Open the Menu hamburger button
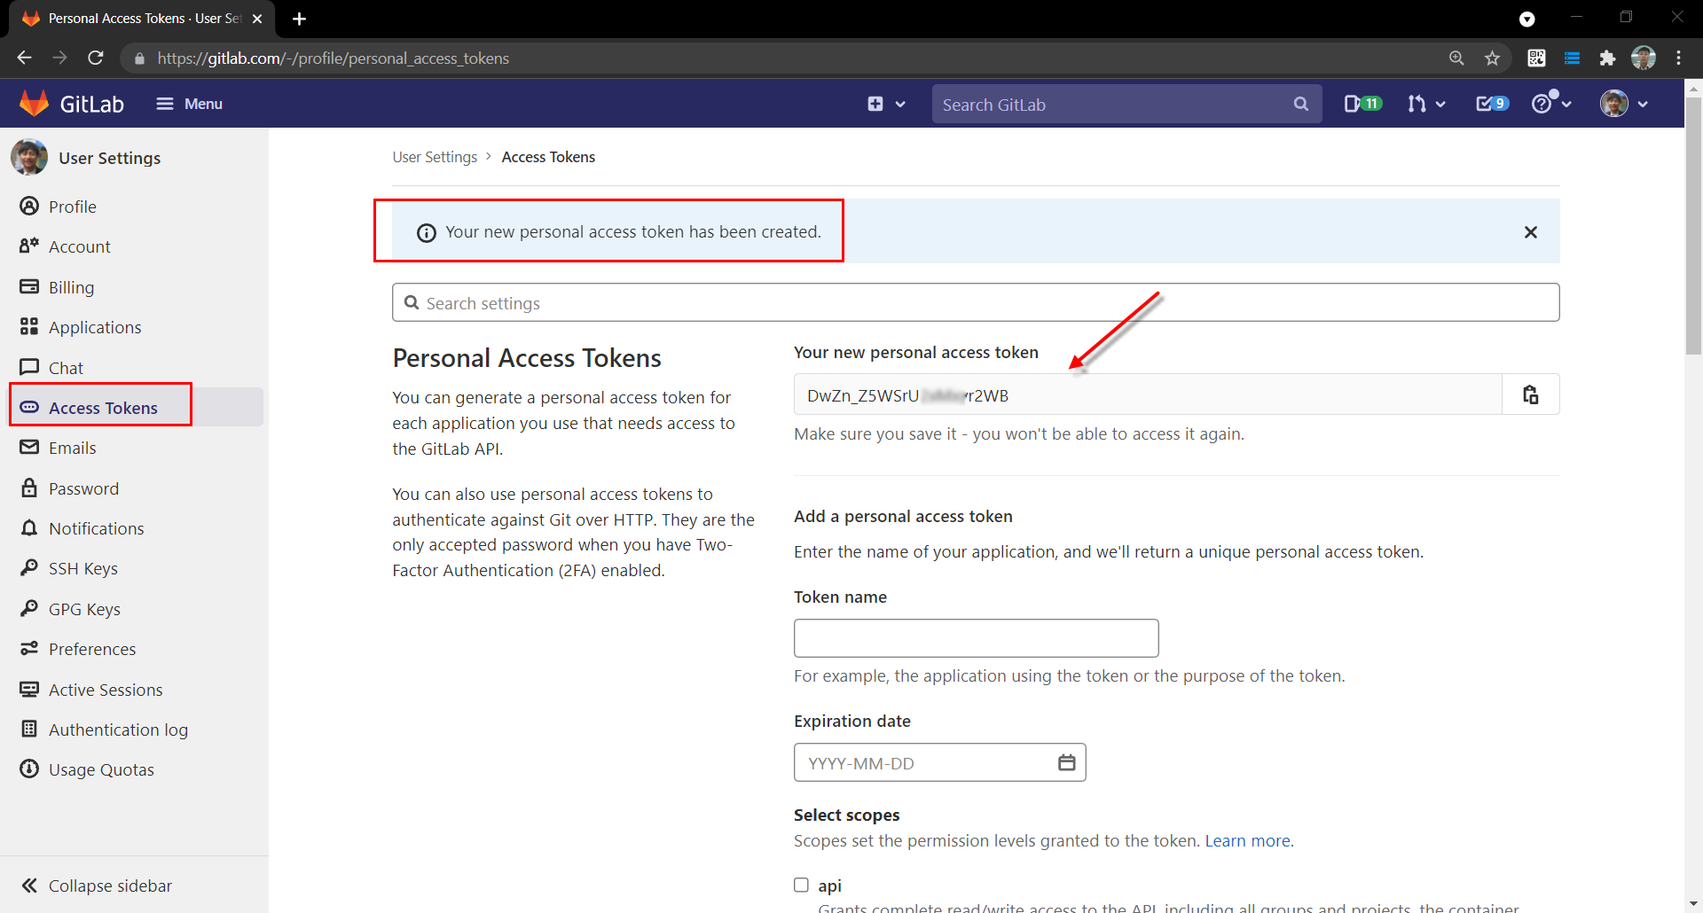Image resolution: width=1703 pixels, height=913 pixels. (x=189, y=104)
